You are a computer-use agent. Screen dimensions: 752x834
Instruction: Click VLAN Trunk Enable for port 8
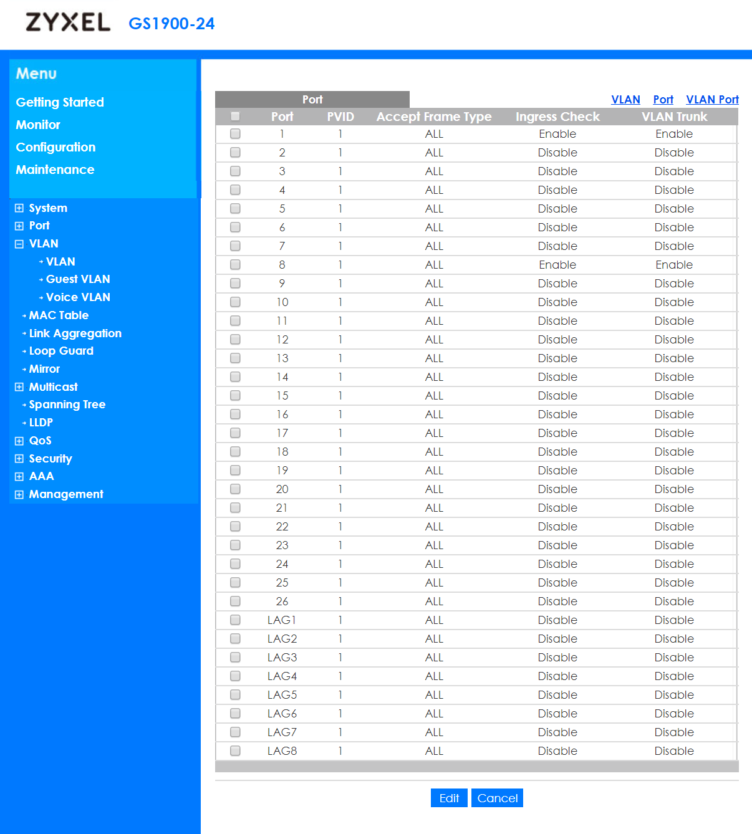coord(674,265)
